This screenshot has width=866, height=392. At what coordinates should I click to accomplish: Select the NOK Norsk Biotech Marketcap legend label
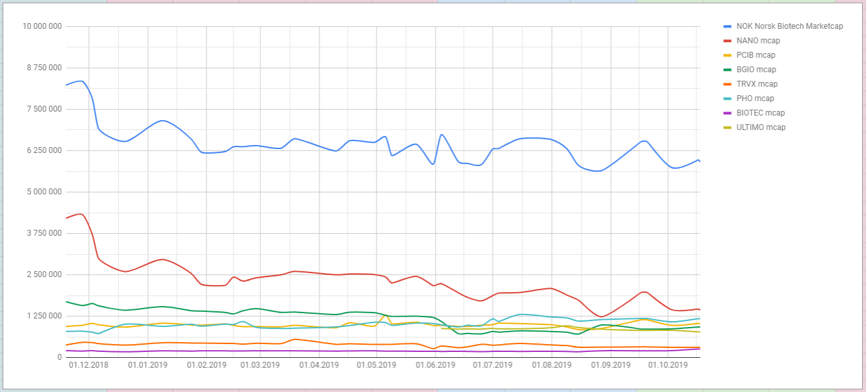pos(789,26)
